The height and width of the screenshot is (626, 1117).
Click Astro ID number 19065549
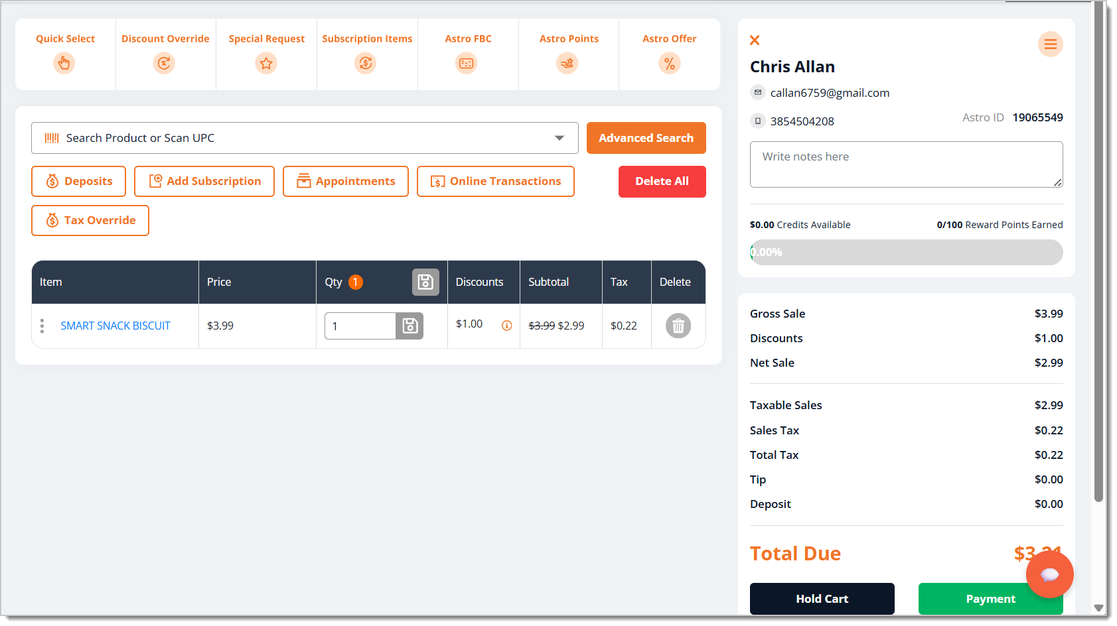1037,117
